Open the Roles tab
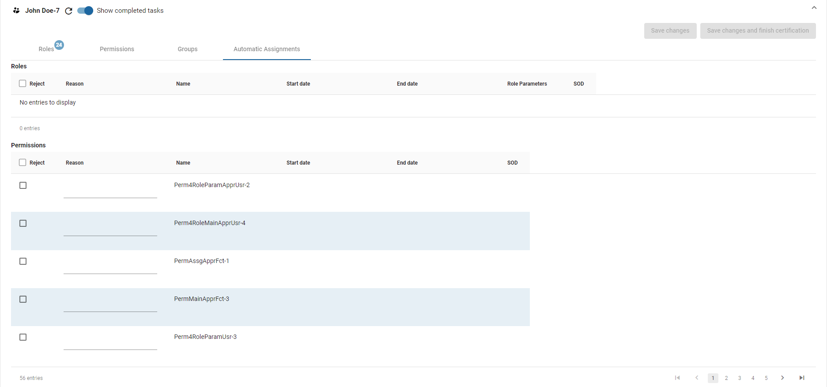The image size is (827, 387). pos(46,49)
